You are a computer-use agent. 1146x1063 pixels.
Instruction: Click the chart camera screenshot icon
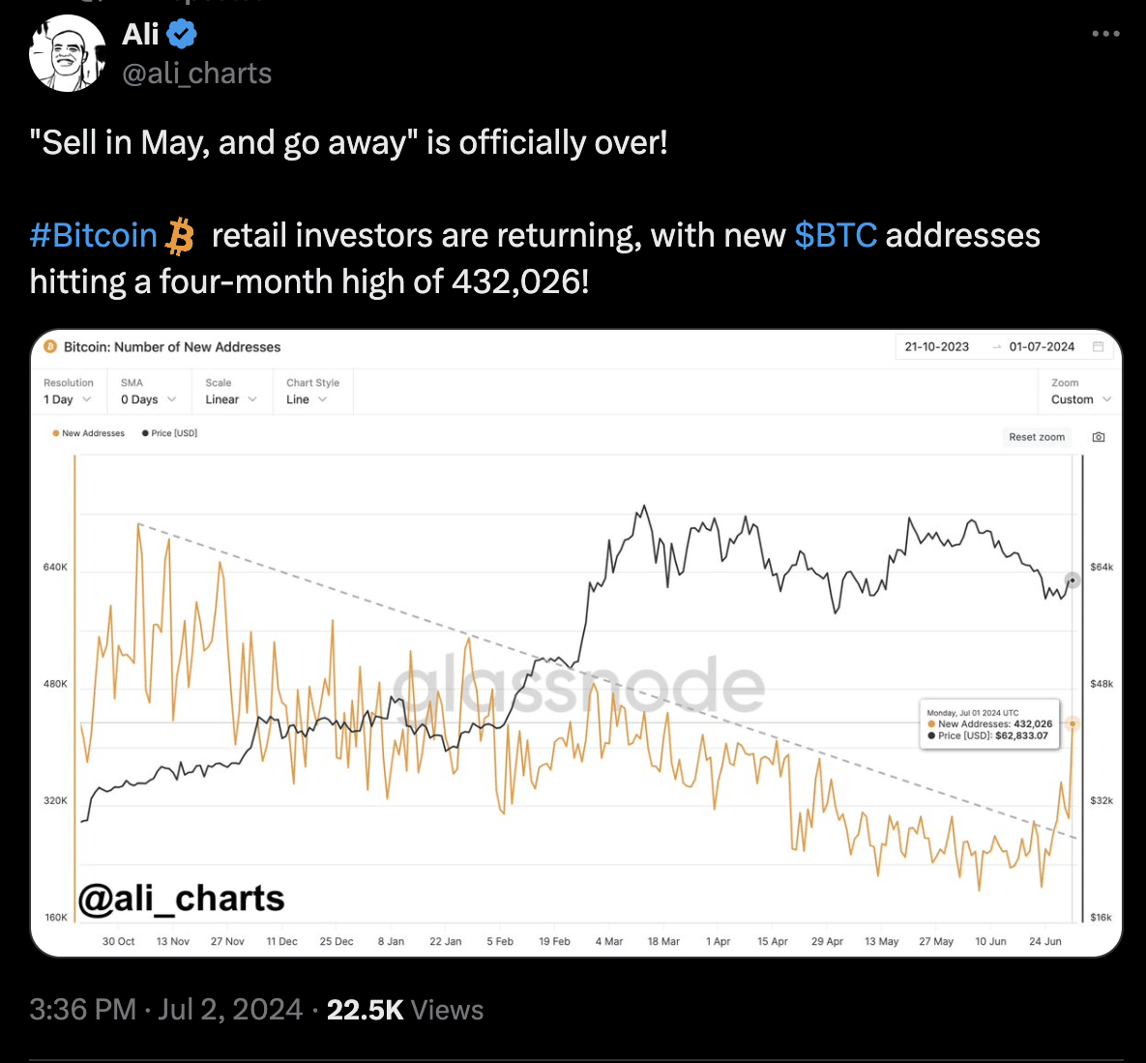click(1099, 437)
